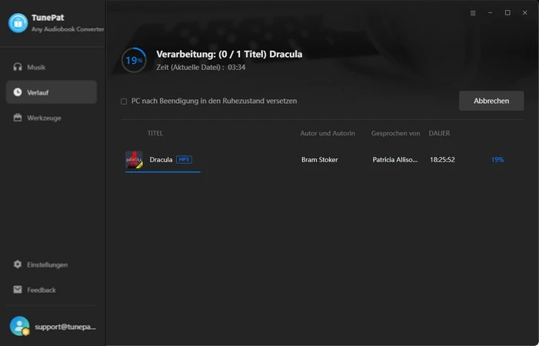Close the TunePat window
This screenshot has height=346, width=539.
[x=524, y=13]
